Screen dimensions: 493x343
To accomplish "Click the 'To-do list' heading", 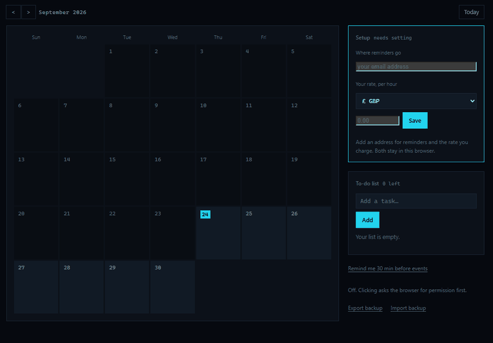I will [367, 183].
